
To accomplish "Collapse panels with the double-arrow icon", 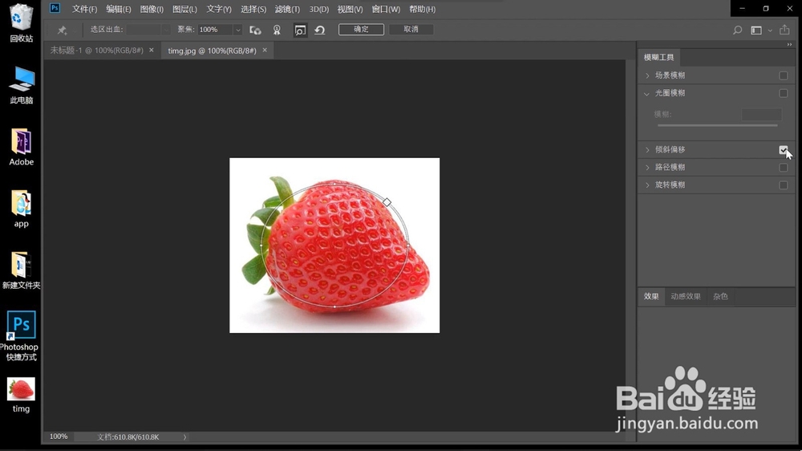I will click(x=789, y=45).
